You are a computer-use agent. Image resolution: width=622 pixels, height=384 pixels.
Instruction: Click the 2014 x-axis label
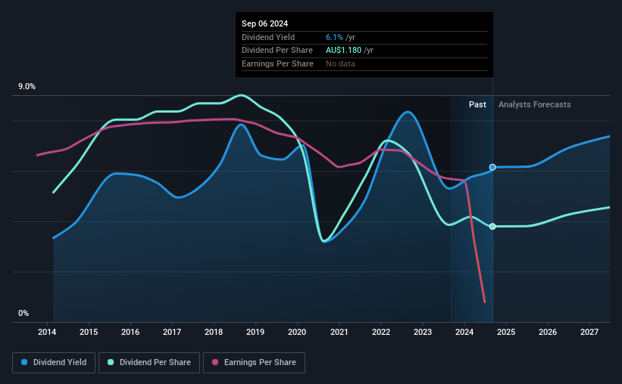47,332
